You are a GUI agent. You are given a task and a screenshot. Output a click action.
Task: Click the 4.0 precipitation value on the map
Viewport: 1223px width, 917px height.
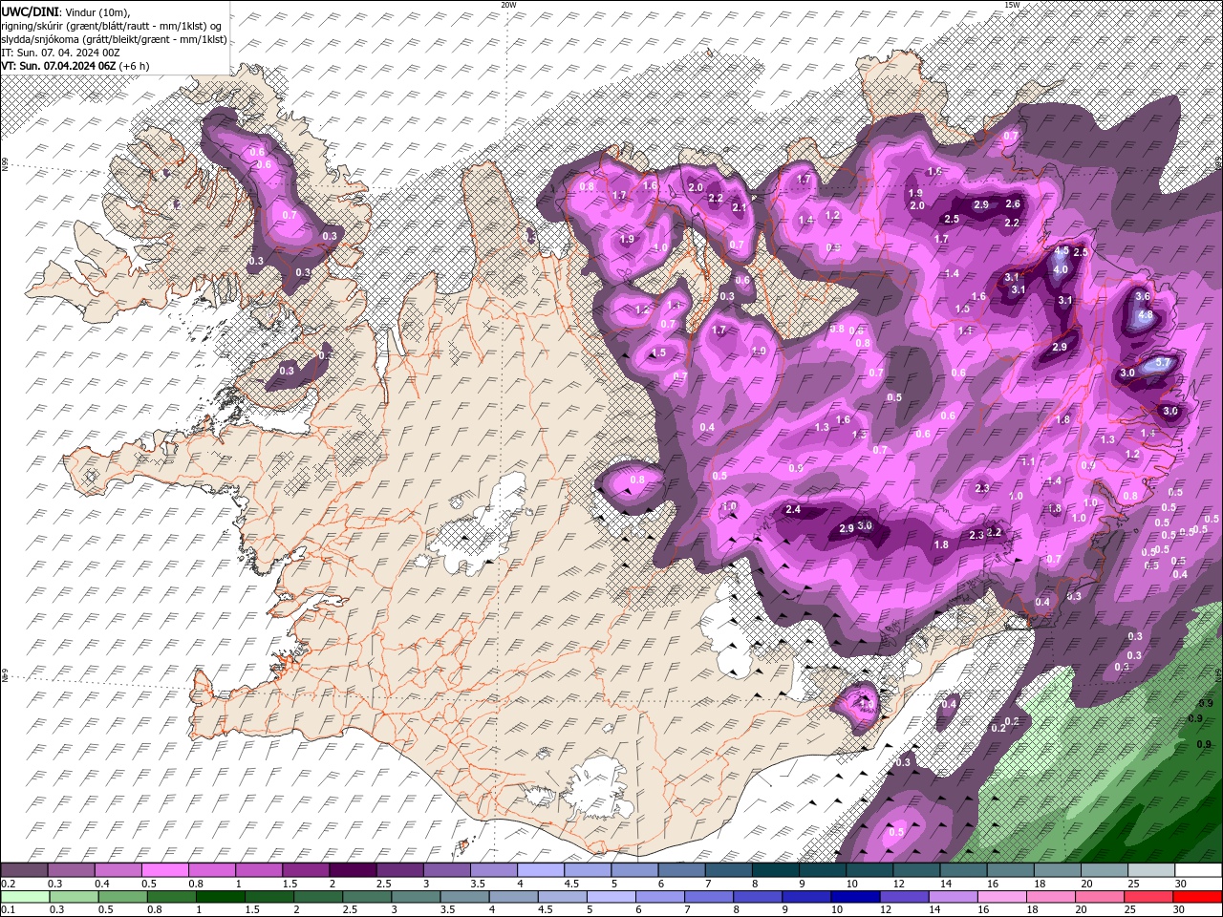pyautogui.click(x=1060, y=270)
